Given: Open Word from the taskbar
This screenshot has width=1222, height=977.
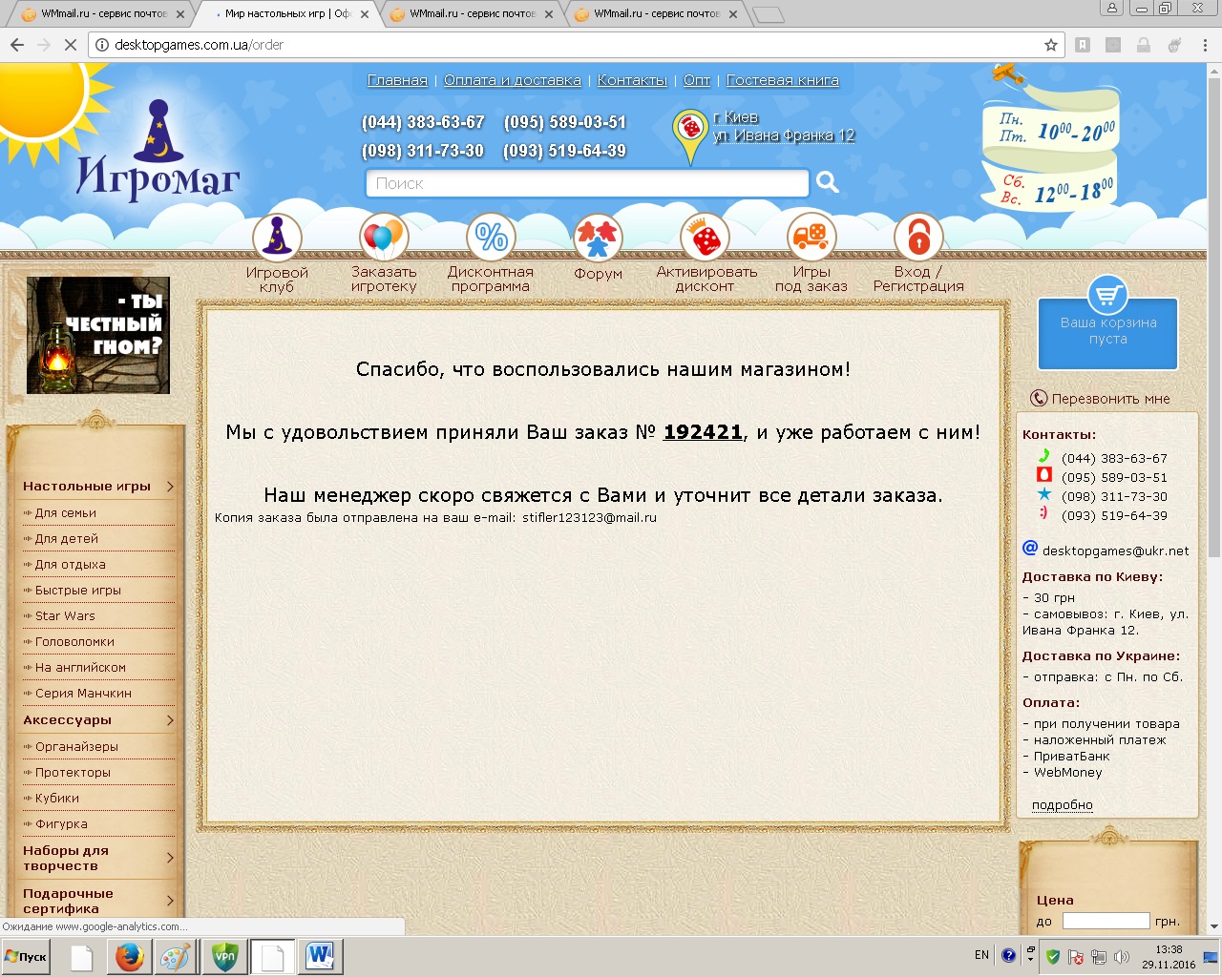Looking at the screenshot, I should point(320,956).
